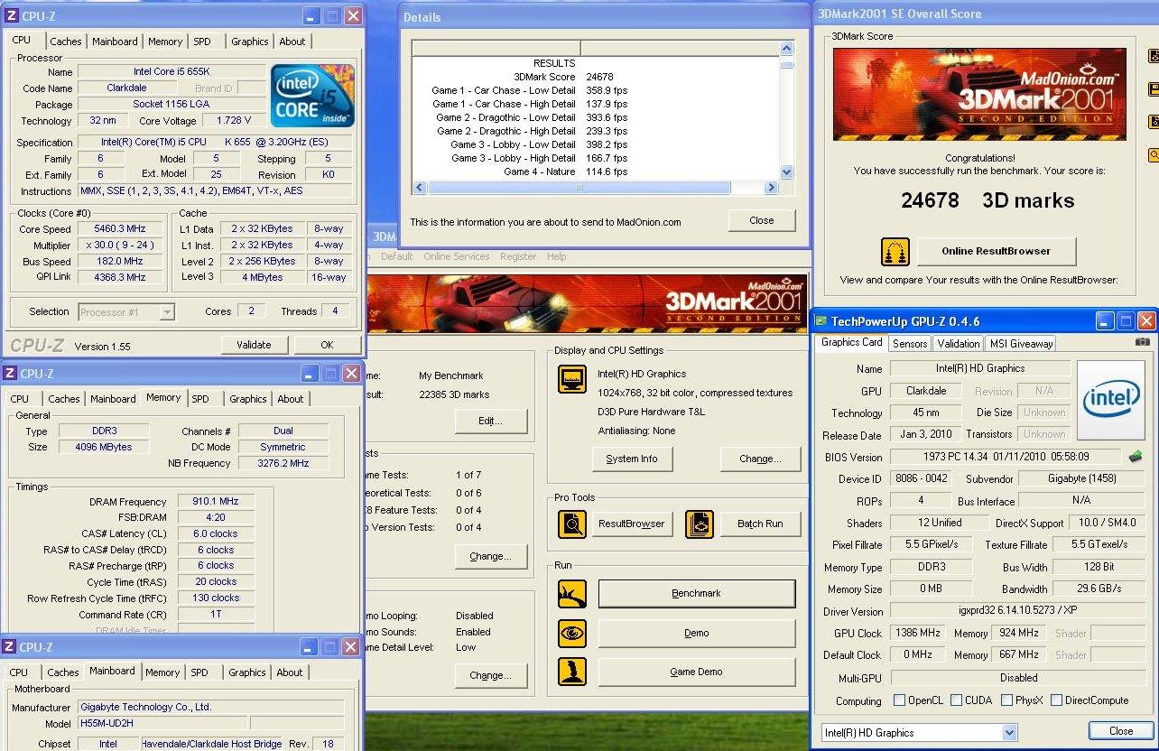This screenshot has width=1159, height=751.
Task: Click the Online ResultBrowser icon beside the button
Action: (x=895, y=251)
